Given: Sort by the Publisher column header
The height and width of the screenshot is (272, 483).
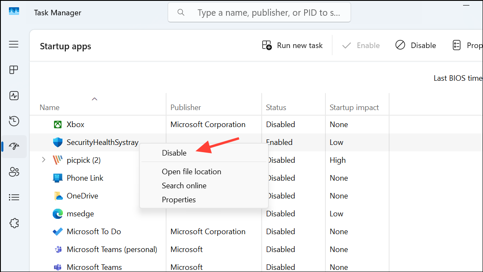Looking at the screenshot, I should (x=186, y=108).
